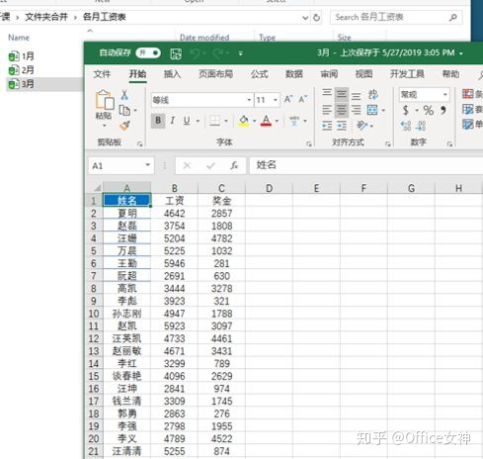Sort Explorer by Date modified column
The height and width of the screenshot is (459, 483).
click(204, 38)
